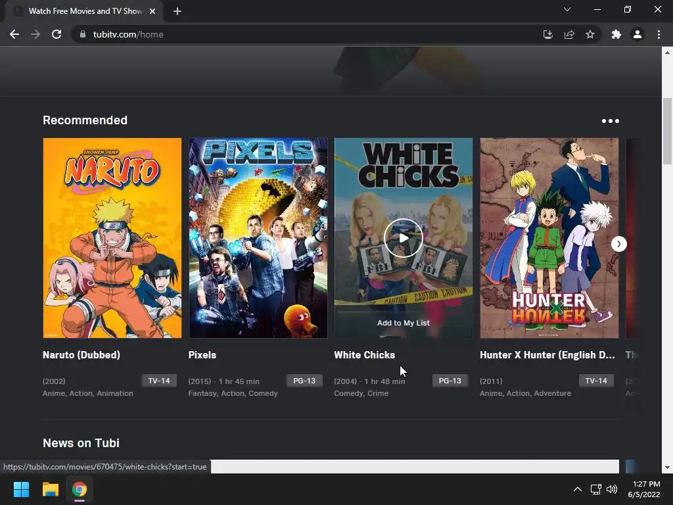Click the Anime, Action, Animation genre text
Image resolution: width=673 pixels, height=505 pixels.
88,393
